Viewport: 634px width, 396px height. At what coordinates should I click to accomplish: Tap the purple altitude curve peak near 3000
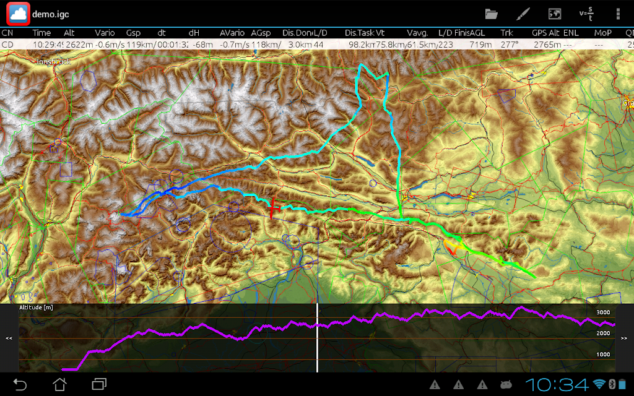click(x=521, y=308)
